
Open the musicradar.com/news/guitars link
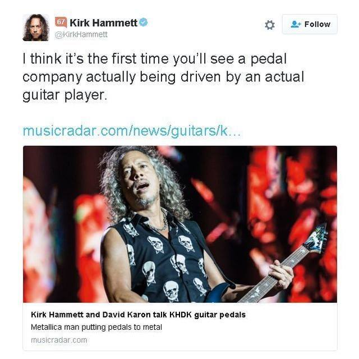(132, 131)
